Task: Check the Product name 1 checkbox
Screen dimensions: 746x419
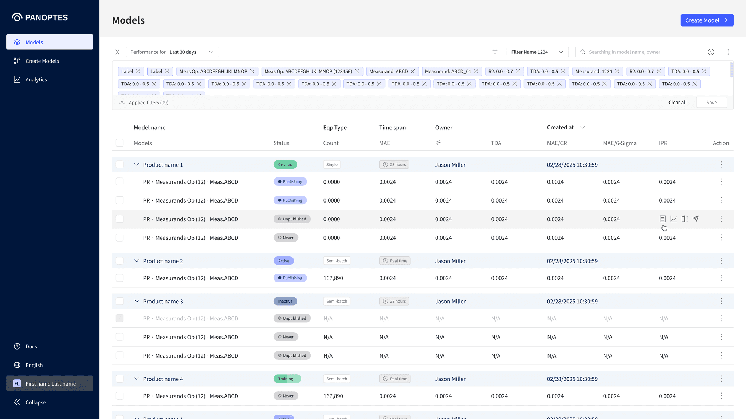Action: tap(119, 165)
